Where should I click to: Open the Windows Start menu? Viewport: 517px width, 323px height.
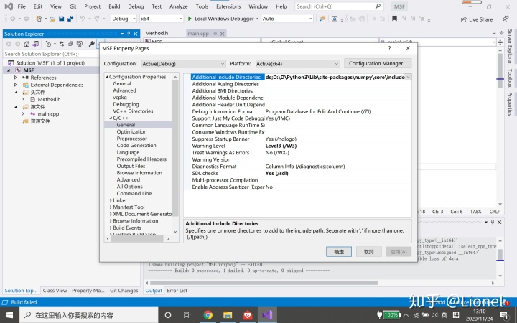tap(9, 315)
